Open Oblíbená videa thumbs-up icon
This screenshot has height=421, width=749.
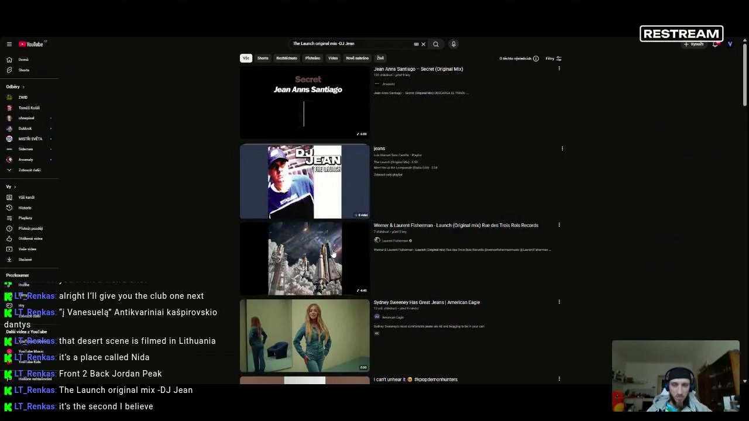pos(9,239)
